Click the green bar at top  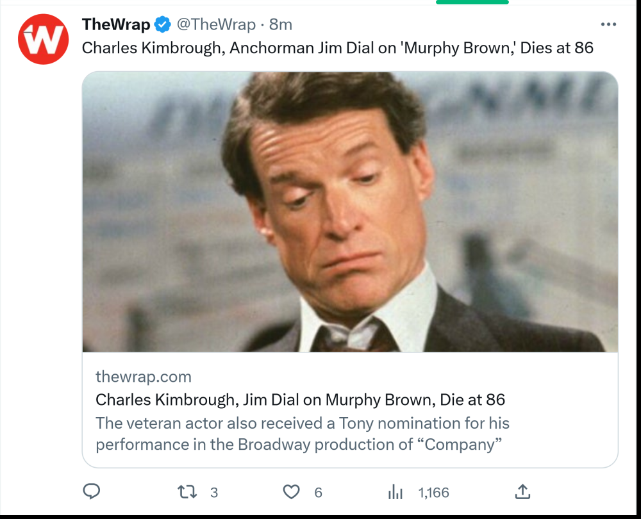pyautogui.click(x=472, y=2)
